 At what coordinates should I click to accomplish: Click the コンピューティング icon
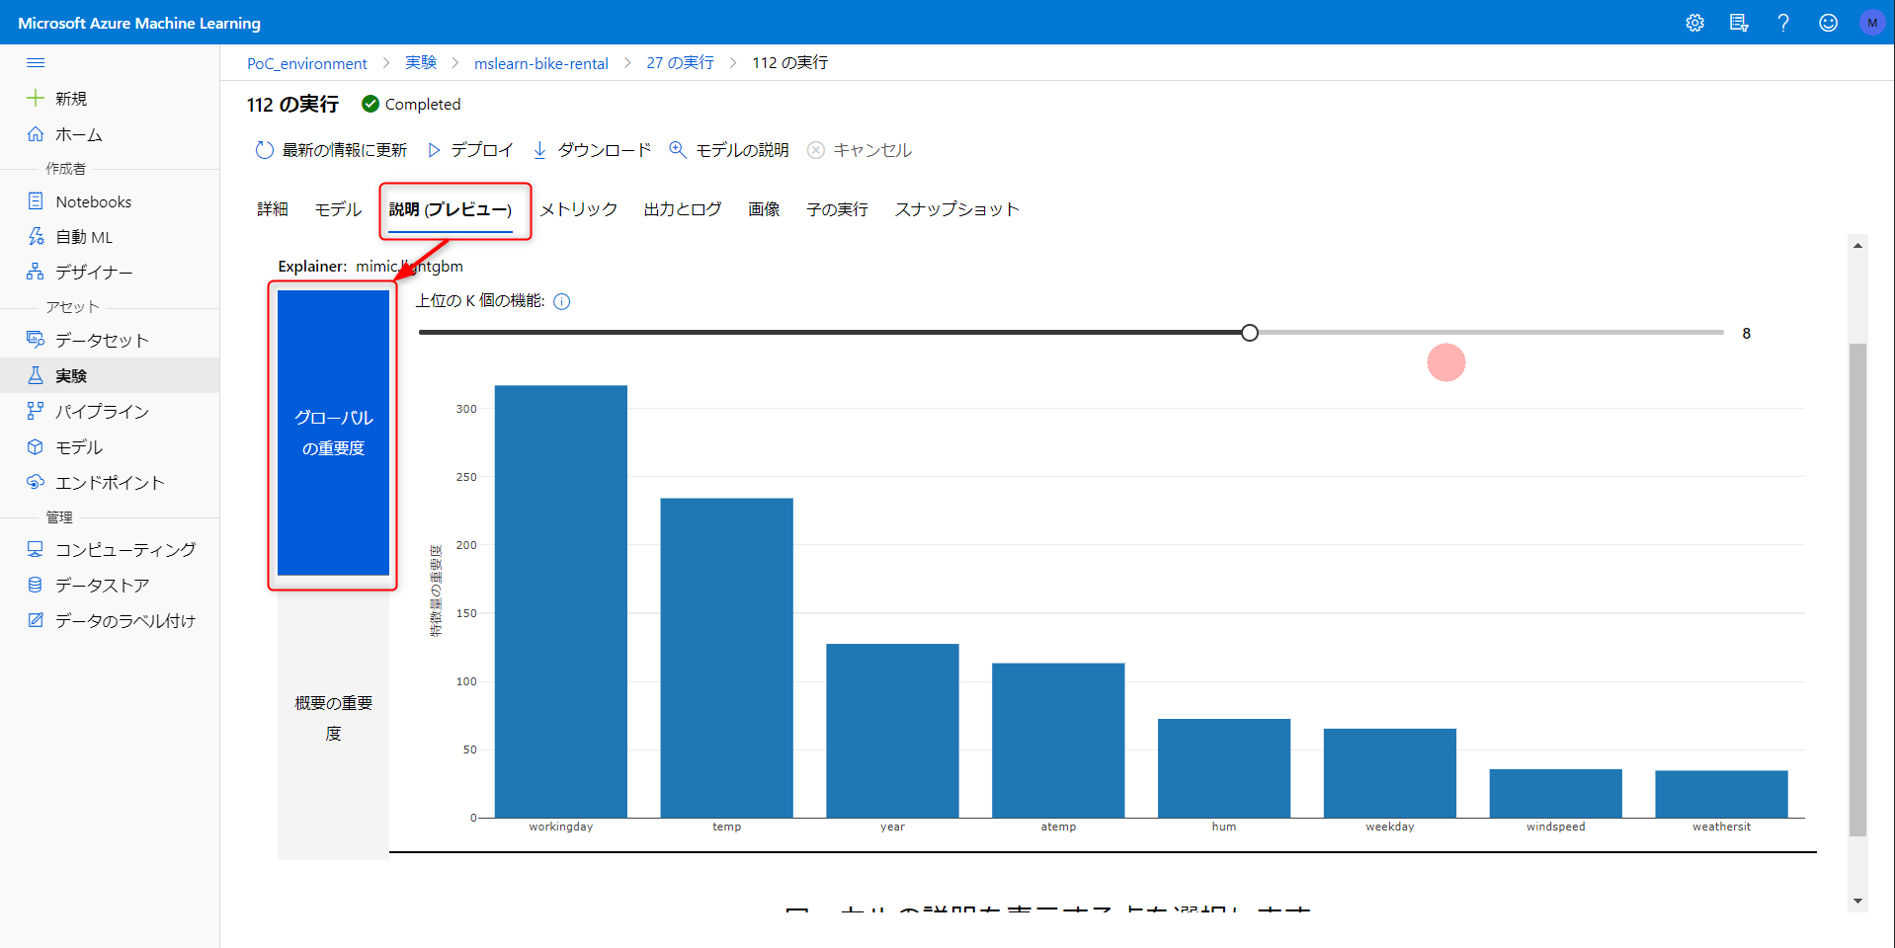tap(36, 549)
